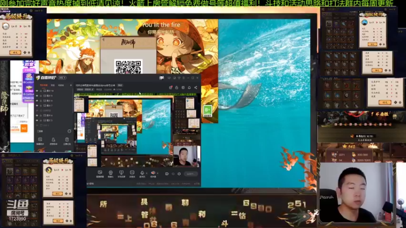Click the record icon in bottom toolbar

(167, 174)
